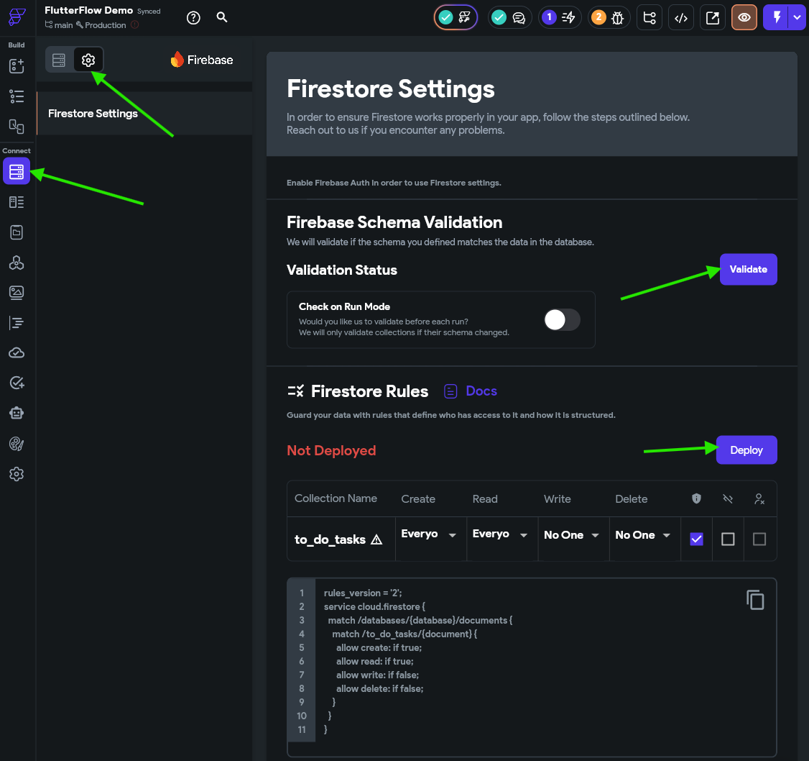
Task: Click the copy rules code icon
Action: [x=755, y=600]
